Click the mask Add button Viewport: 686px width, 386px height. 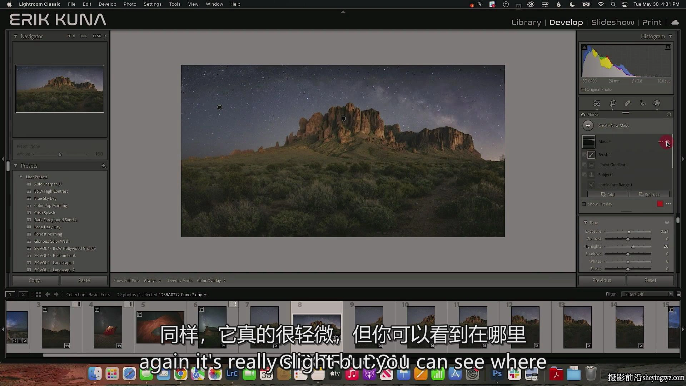point(607,195)
